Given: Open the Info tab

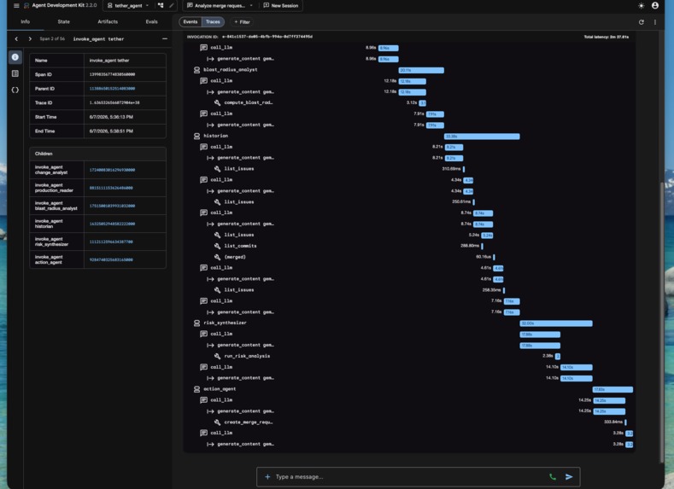Looking at the screenshot, I should (26, 21).
